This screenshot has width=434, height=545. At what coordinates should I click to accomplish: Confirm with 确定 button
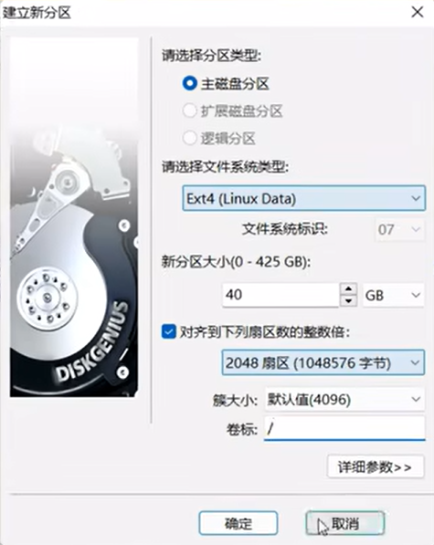(x=238, y=523)
